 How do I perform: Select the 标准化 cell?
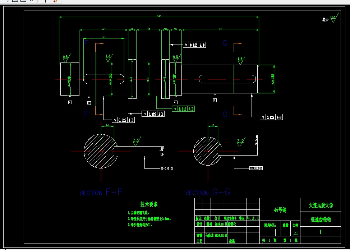[x=232, y=224]
